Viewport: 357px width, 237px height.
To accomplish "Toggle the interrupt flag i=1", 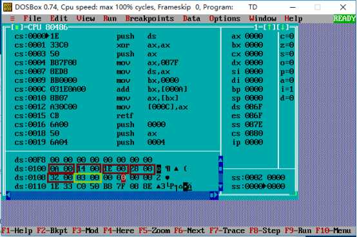I will pyautogui.click(x=287, y=89).
